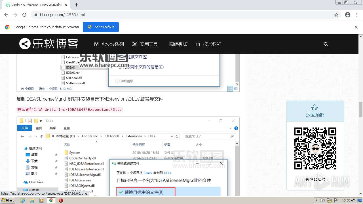Click the 乐软博客 site logo
The image size is (363, 204).
pos(48,44)
